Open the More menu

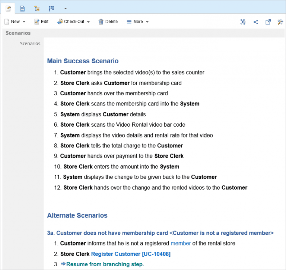click(137, 22)
